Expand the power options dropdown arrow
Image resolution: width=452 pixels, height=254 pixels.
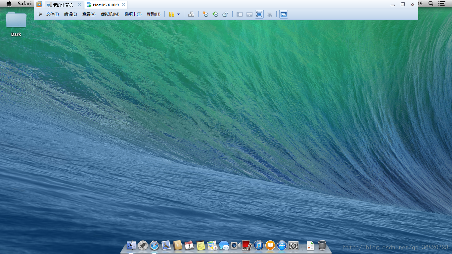pyautogui.click(x=179, y=14)
